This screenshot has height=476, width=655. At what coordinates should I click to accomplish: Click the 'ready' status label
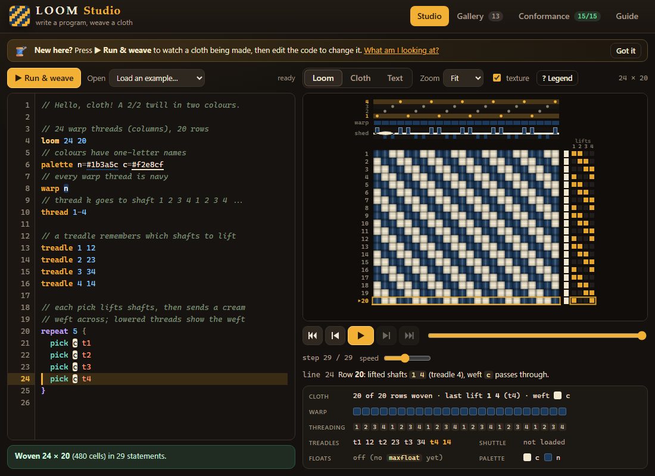tap(286, 78)
